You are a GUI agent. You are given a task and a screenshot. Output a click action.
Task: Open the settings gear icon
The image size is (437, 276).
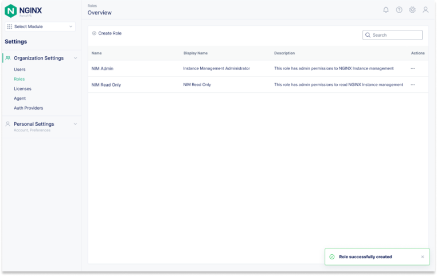click(x=412, y=10)
